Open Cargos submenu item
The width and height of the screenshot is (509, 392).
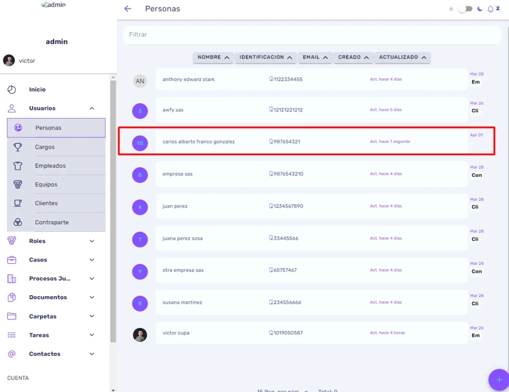pos(45,147)
